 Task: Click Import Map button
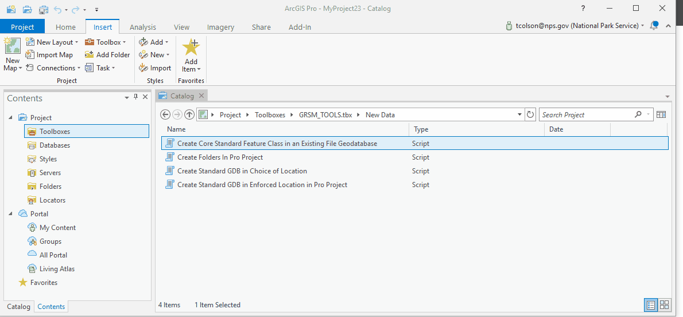pyautogui.click(x=49, y=55)
